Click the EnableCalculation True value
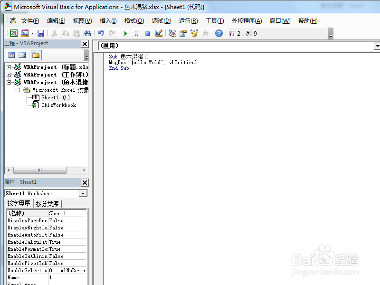The image size is (380, 285). (x=67, y=242)
